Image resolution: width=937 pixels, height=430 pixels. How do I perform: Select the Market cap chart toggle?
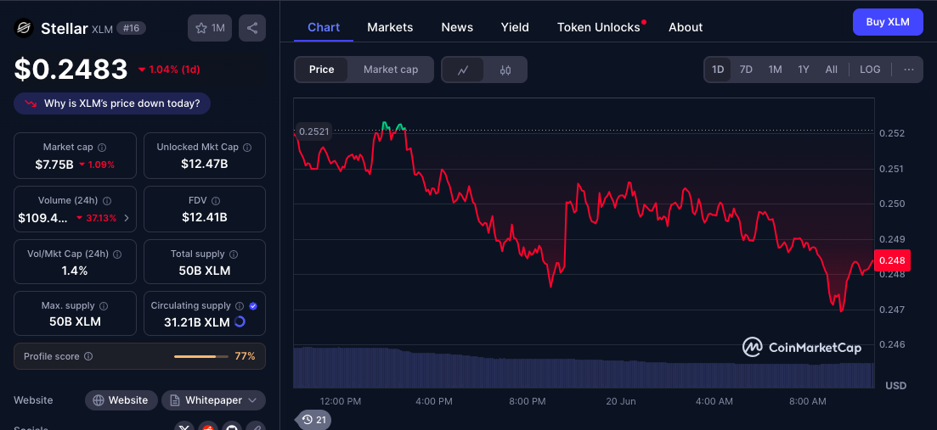(391, 70)
